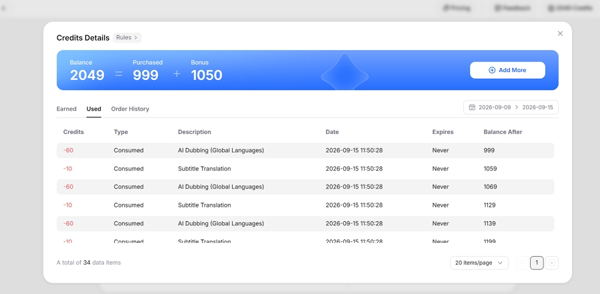
Task: Click the start date 2026-09-09 field
Action: pyautogui.click(x=495, y=107)
